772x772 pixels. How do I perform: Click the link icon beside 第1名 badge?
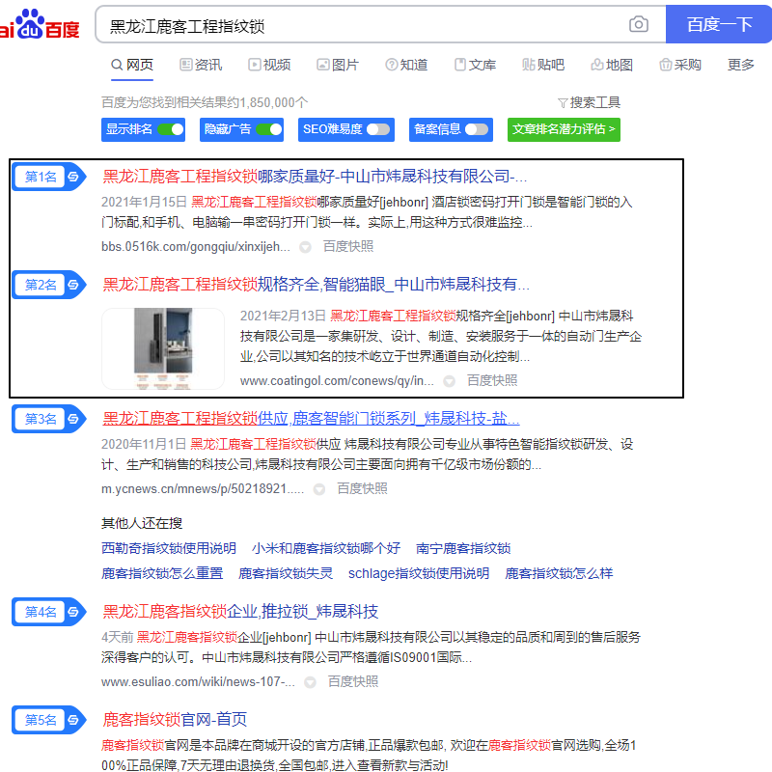[73, 177]
